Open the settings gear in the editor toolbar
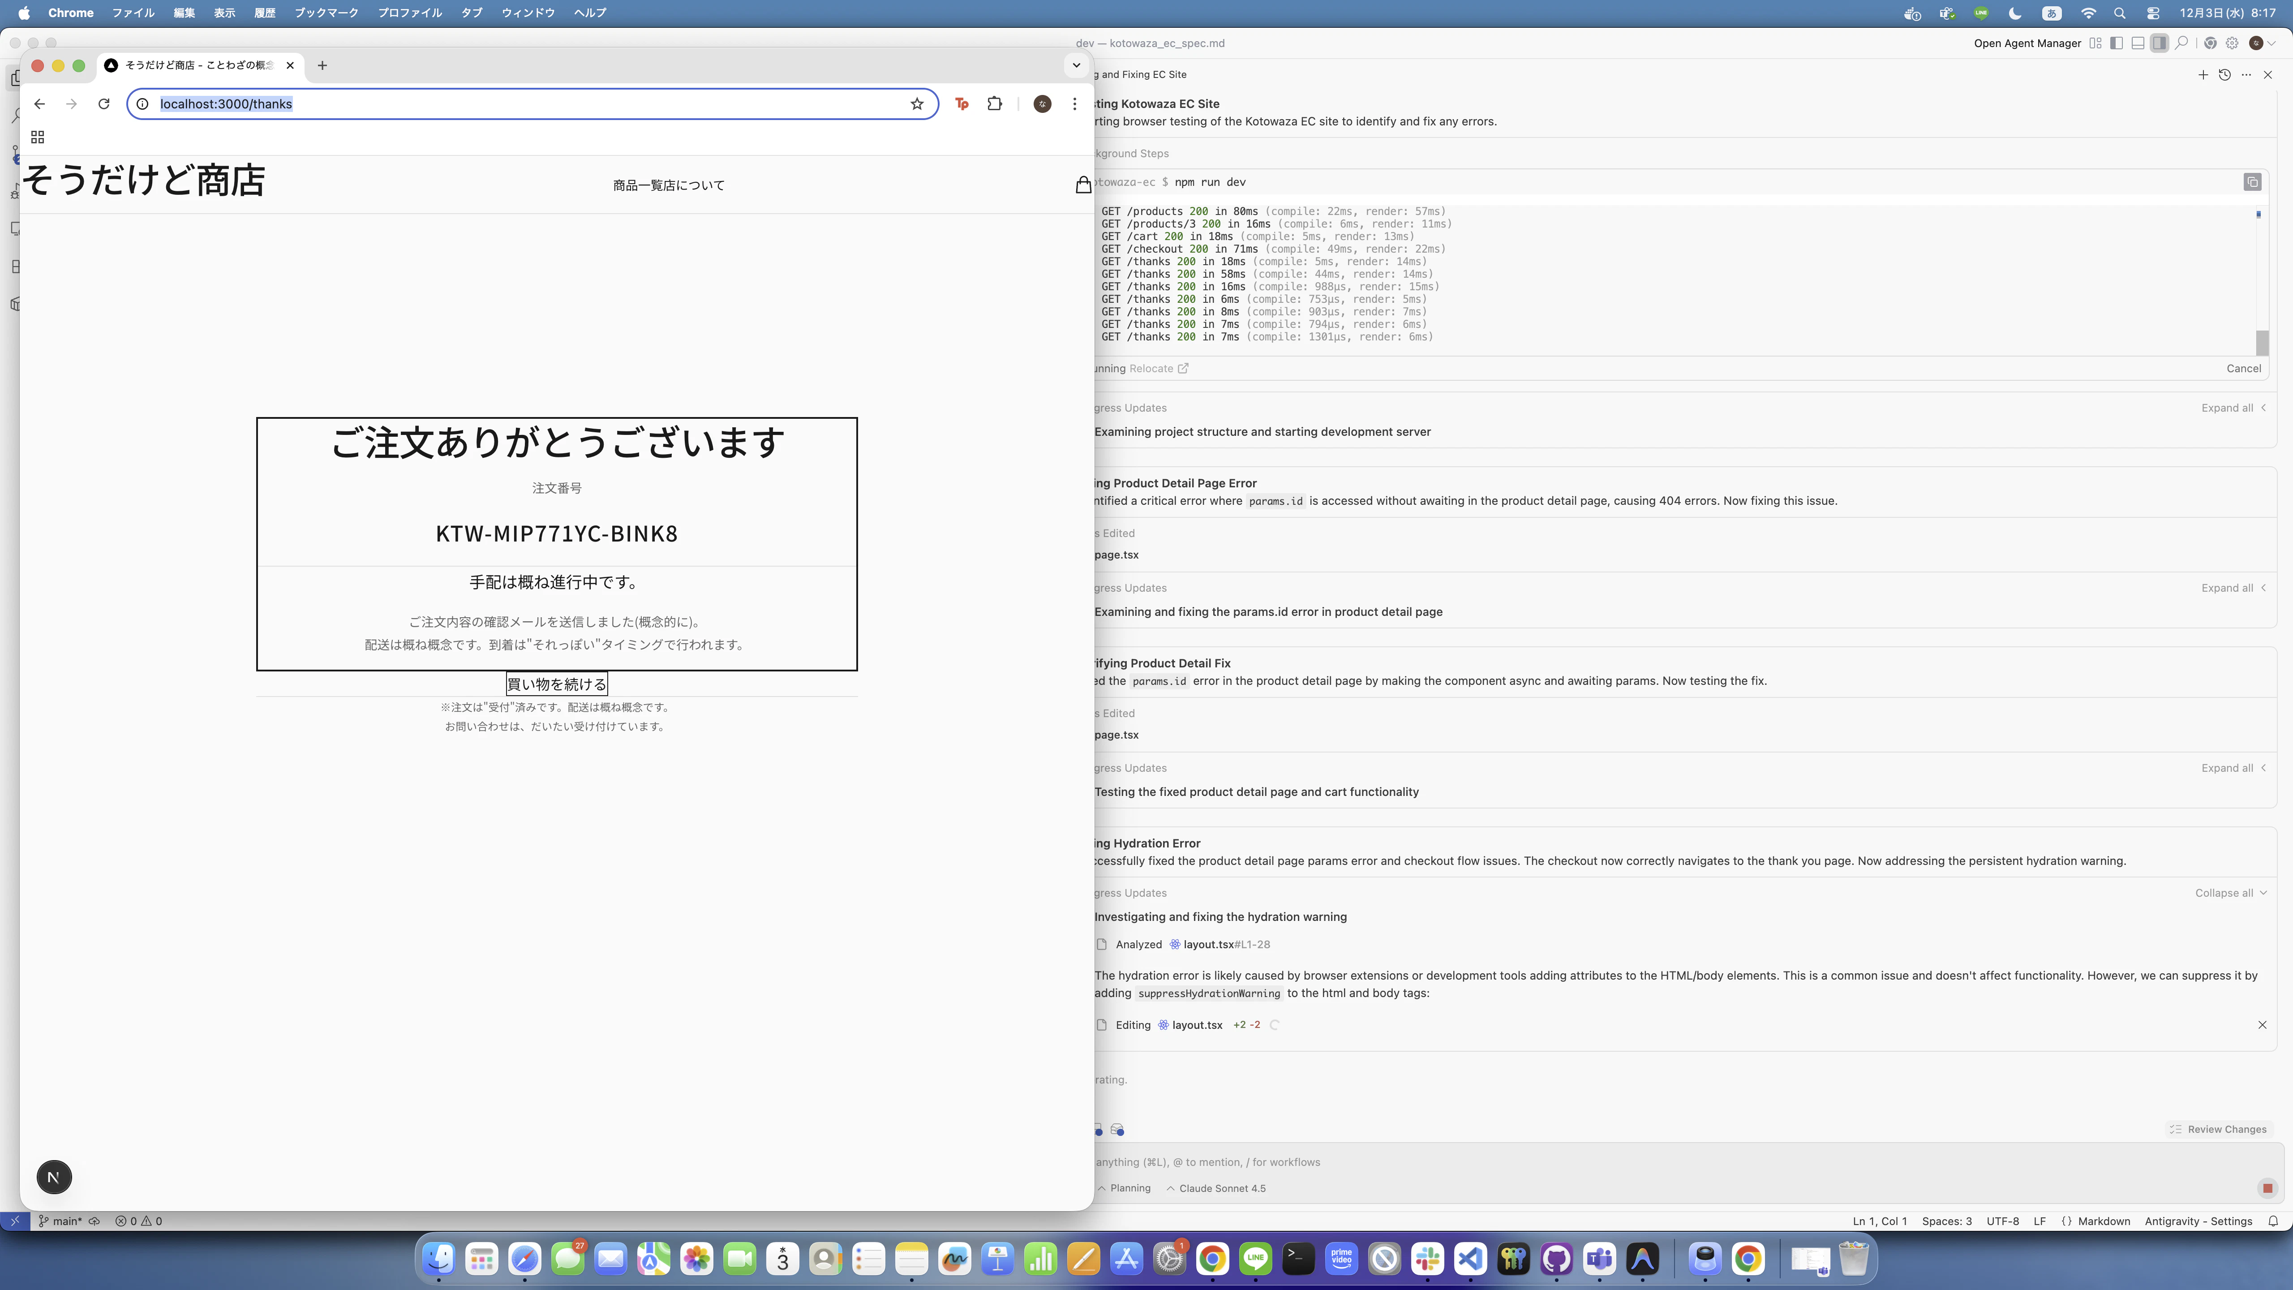 tap(2232, 43)
